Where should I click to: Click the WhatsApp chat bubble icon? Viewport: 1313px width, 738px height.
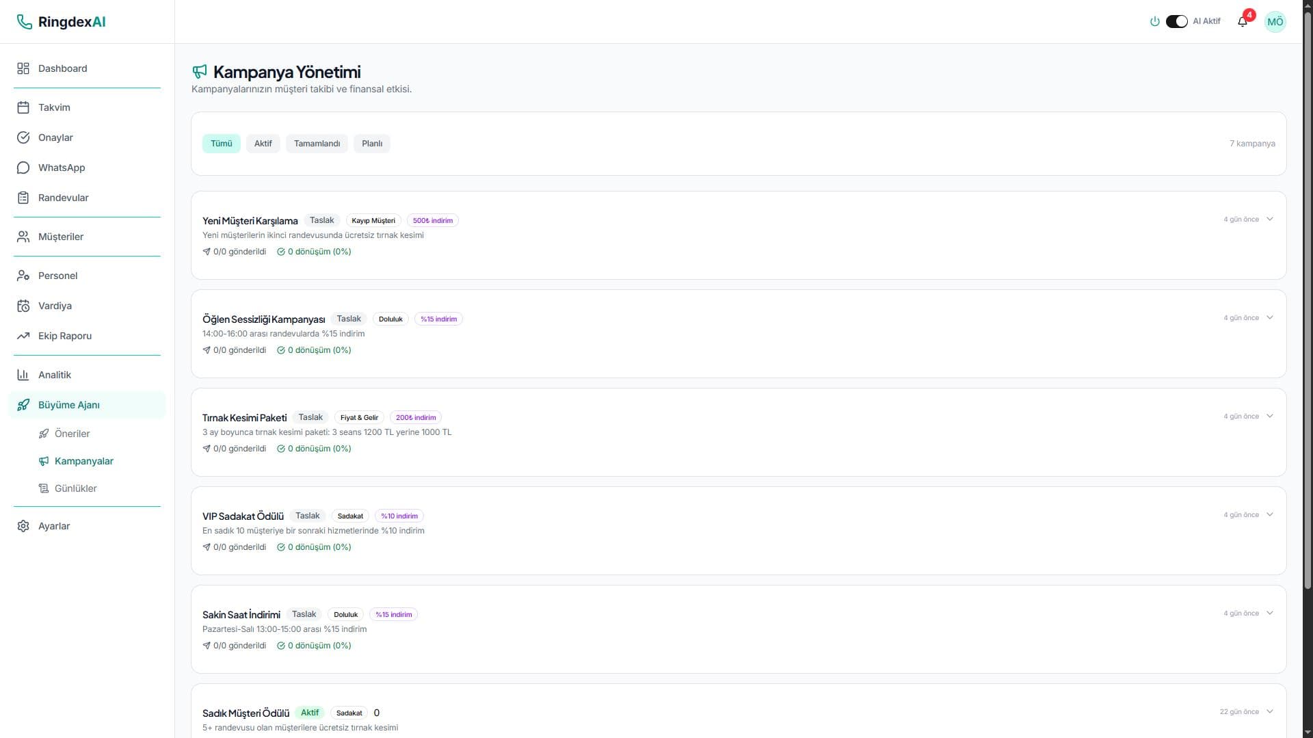[23, 168]
